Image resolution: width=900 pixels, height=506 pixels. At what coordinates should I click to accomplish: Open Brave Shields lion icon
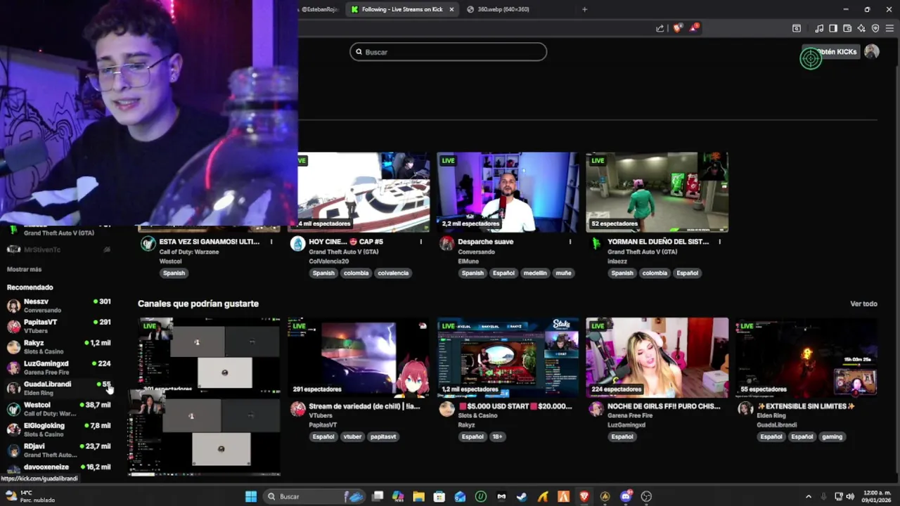pyautogui.click(x=677, y=28)
